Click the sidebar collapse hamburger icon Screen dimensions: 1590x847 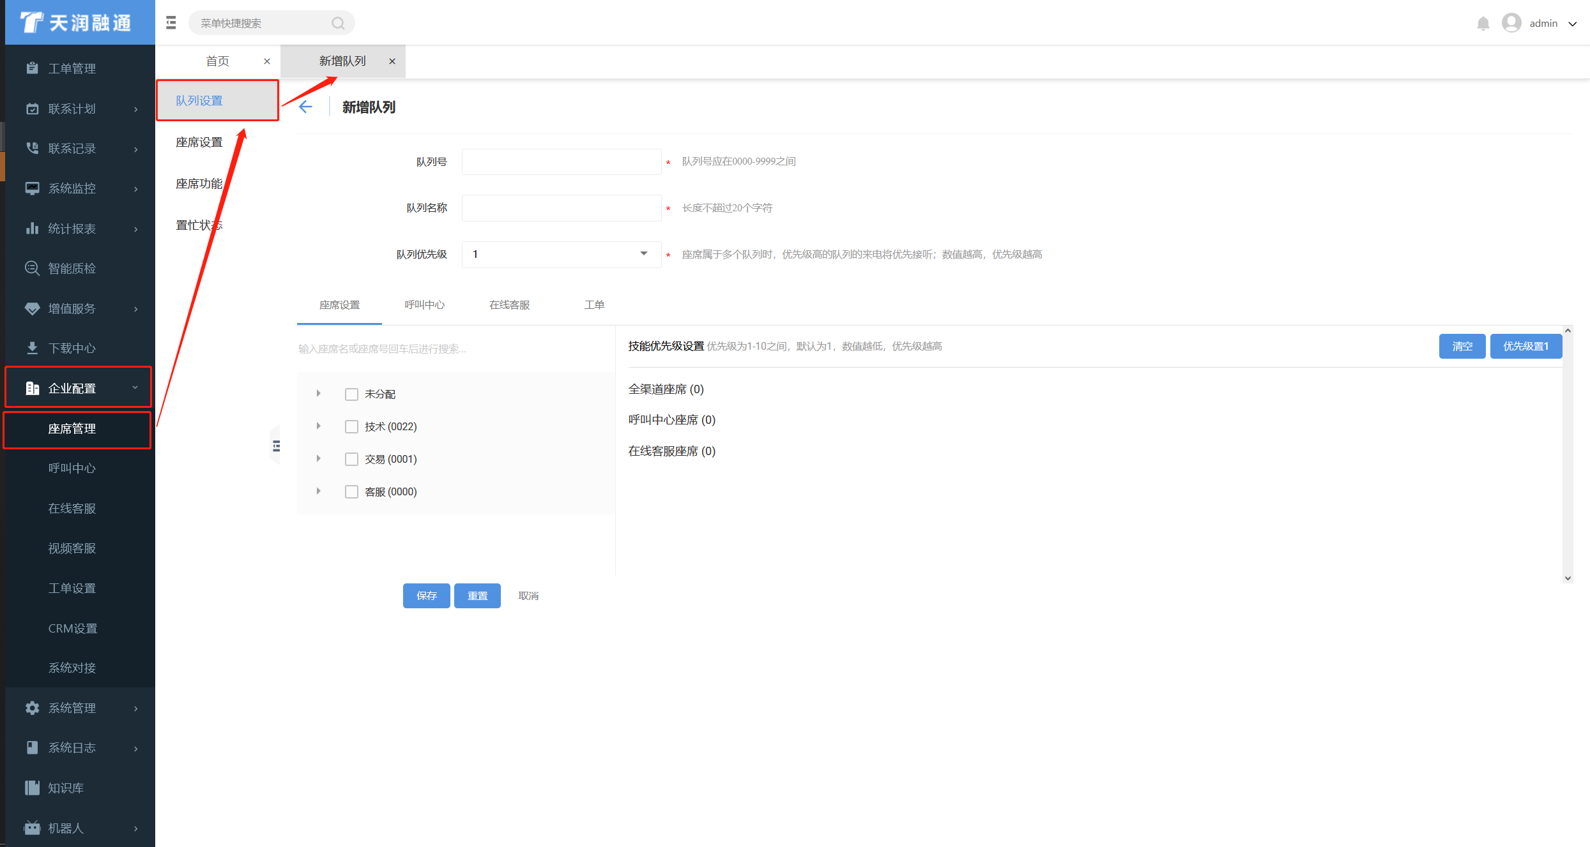tap(171, 23)
